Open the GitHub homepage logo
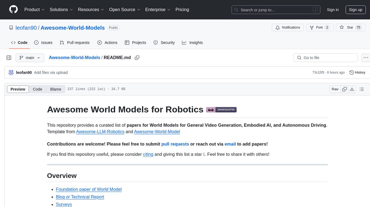The image size is (370, 207). tap(13, 9)
